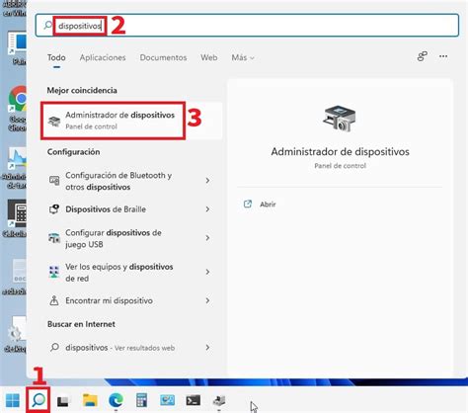Click the USB game devices result icon
This screenshot has height=413, width=468.
click(x=54, y=238)
